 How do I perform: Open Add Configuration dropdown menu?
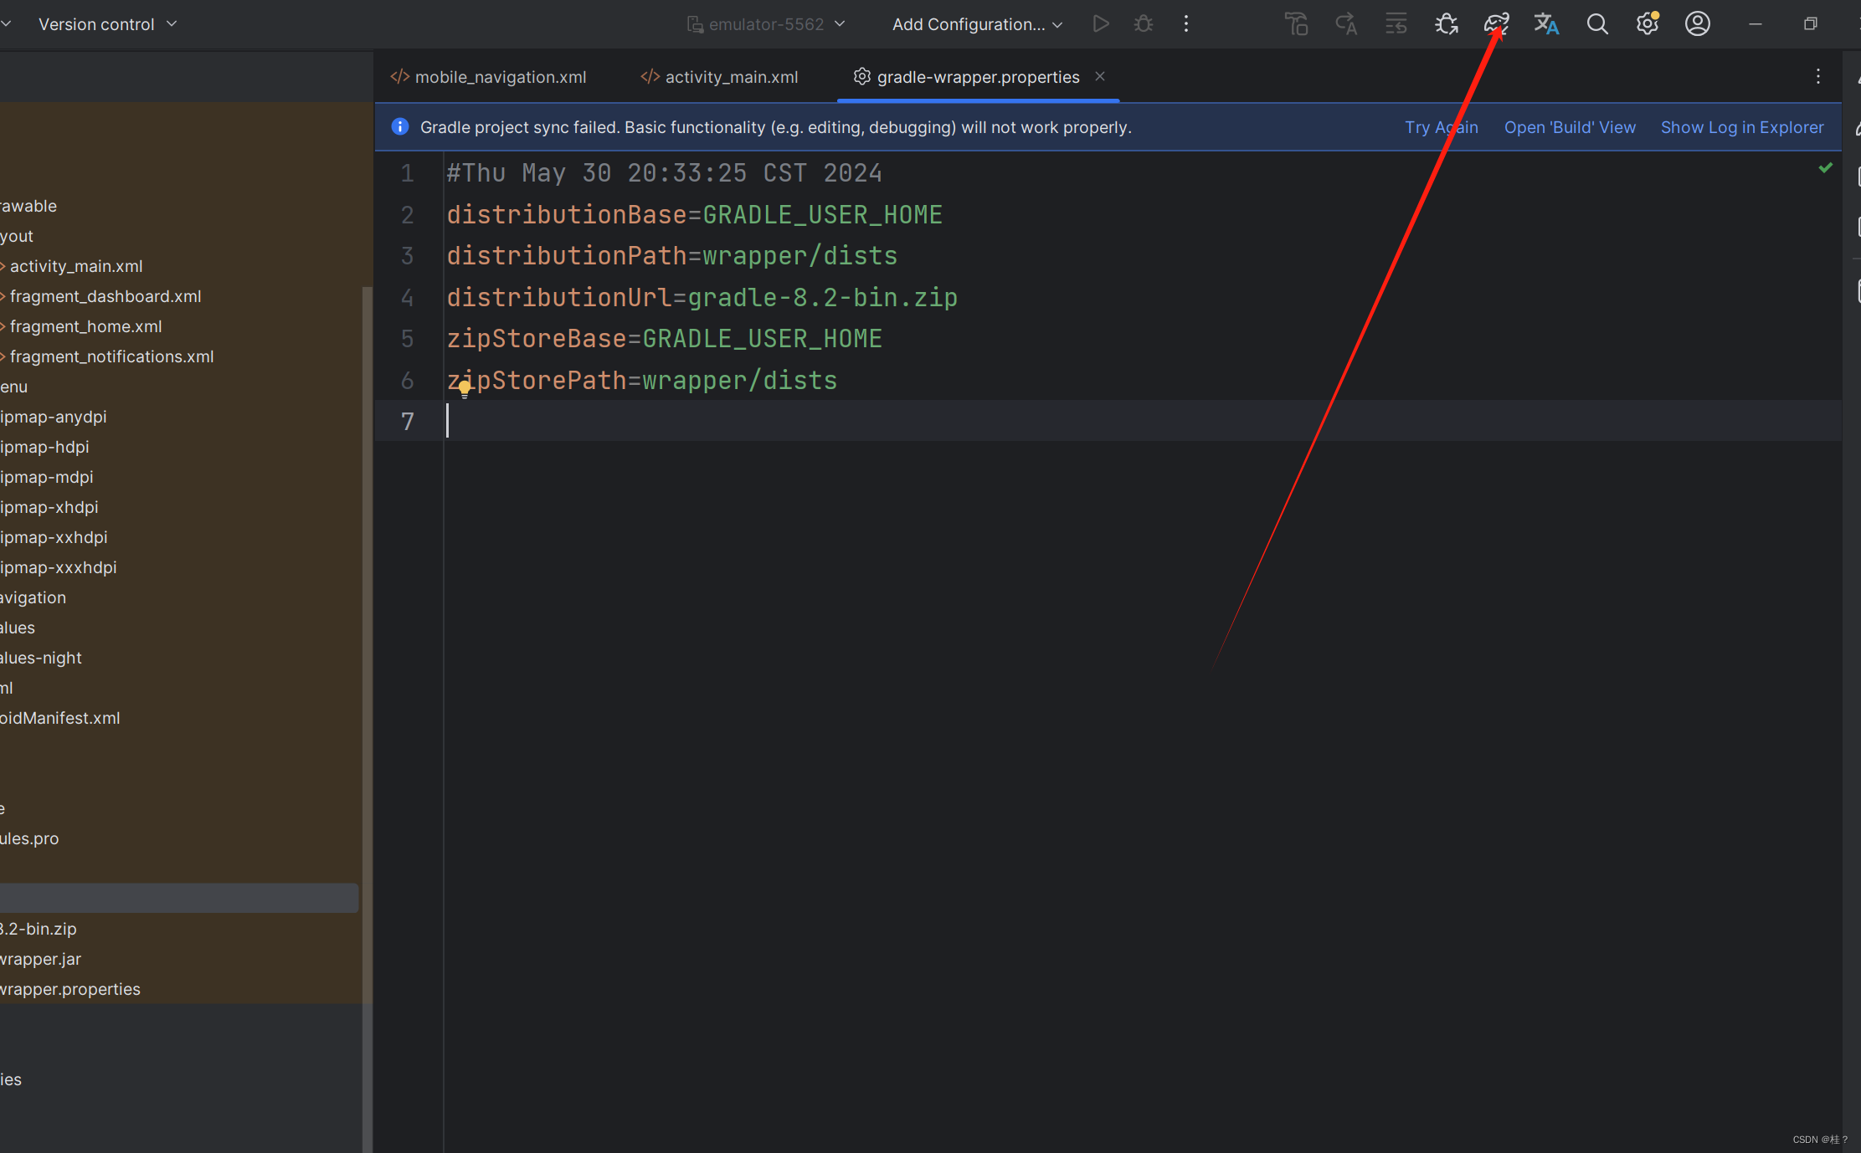click(x=979, y=24)
